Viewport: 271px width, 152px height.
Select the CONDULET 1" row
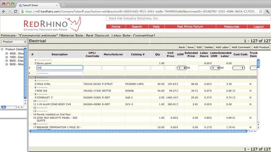click(143, 98)
